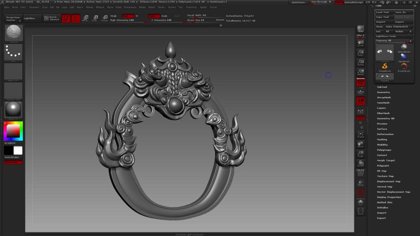Click the Zoom canvas icon
The image size is (420, 236).
point(360,53)
